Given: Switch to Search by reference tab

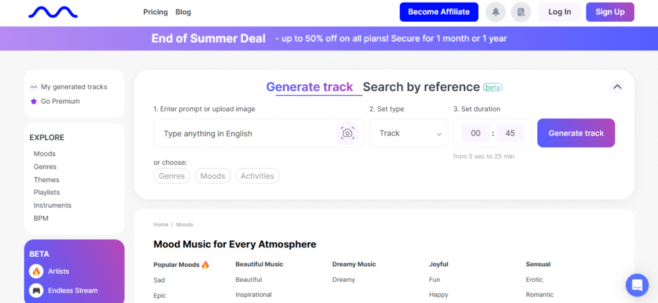Looking at the screenshot, I should pyautogui.click(x=422, y=87).
